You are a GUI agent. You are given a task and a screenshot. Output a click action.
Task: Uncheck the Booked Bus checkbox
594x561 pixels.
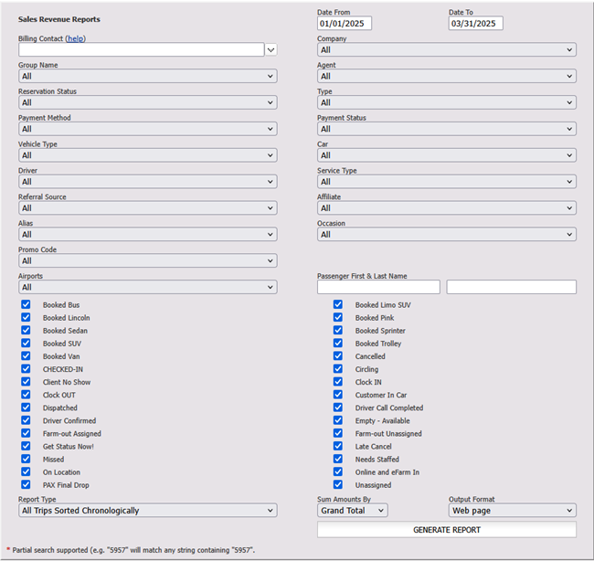(26, 304)
